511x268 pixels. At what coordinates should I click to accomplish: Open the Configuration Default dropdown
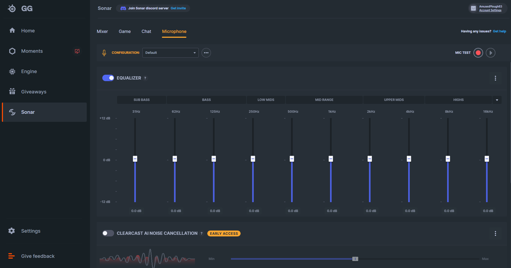[170, 53]
